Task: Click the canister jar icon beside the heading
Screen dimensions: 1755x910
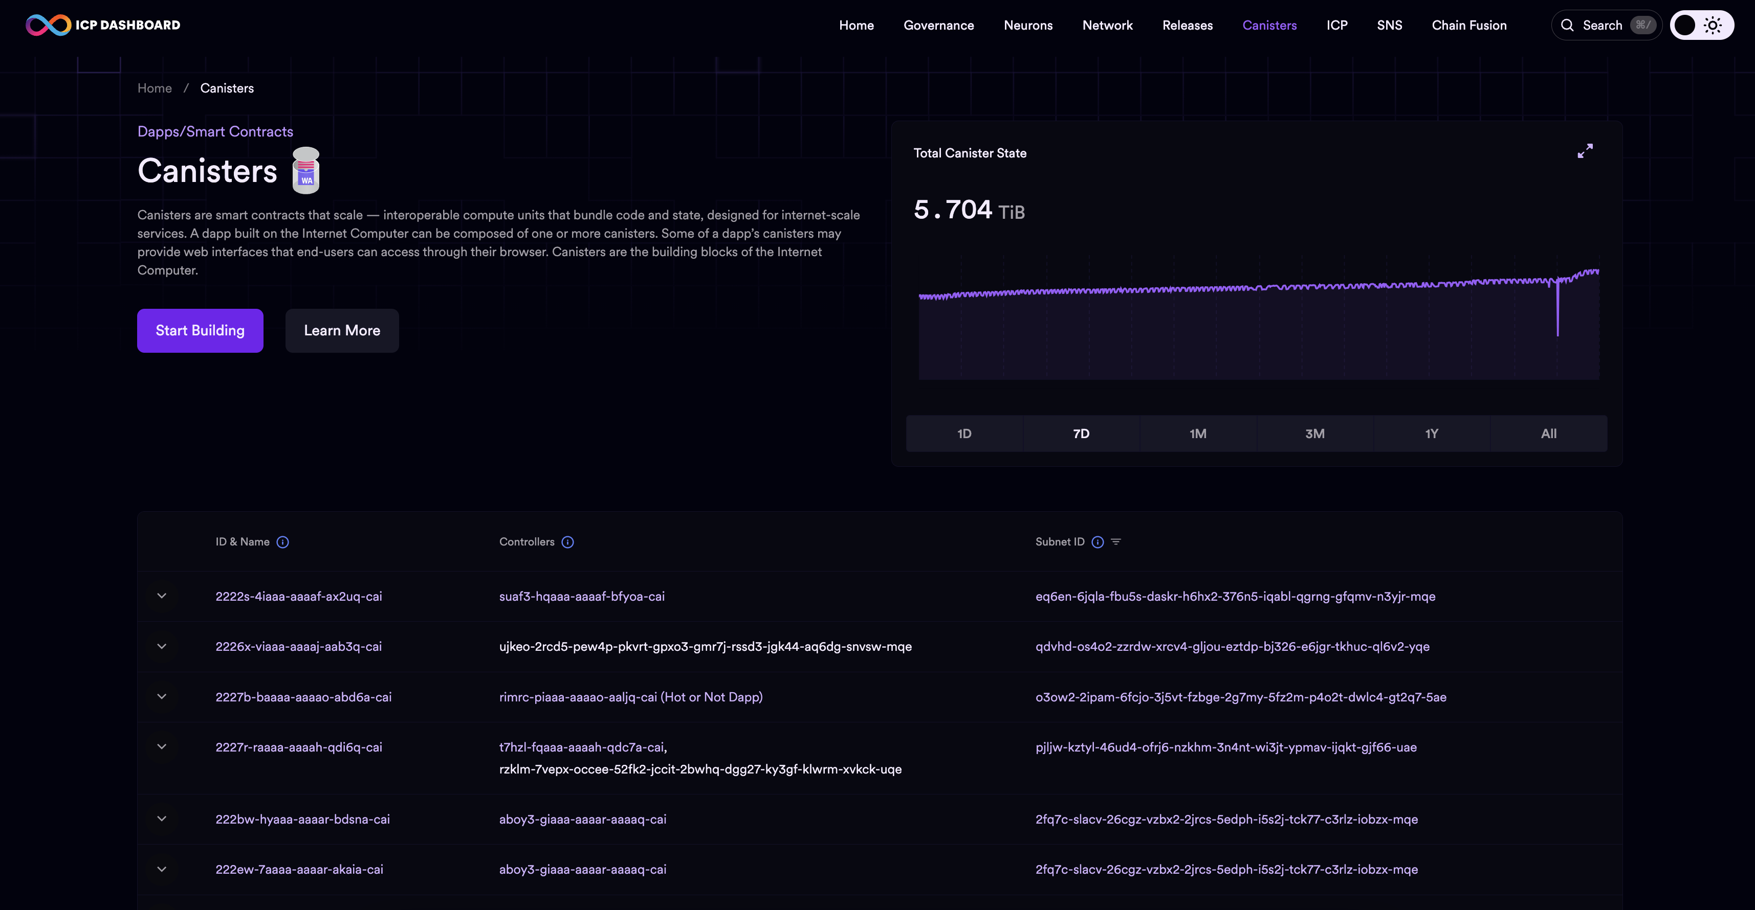Action: click(306, 170)
